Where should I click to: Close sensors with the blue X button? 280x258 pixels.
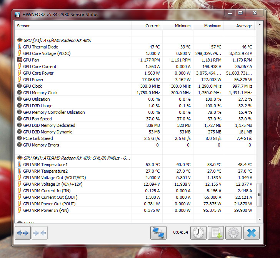(x=252, y=233)
